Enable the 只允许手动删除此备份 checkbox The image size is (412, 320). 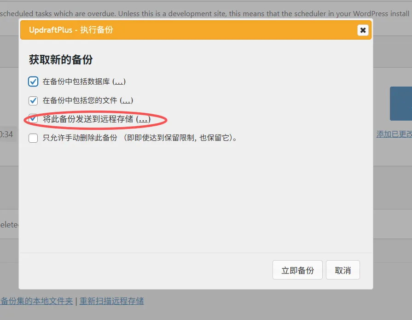[33, 138]
